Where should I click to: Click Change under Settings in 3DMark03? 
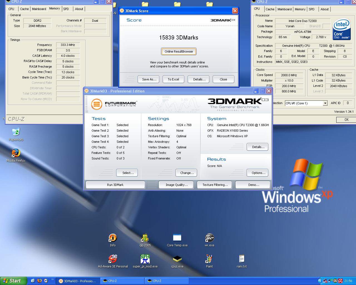pos(187,173)
